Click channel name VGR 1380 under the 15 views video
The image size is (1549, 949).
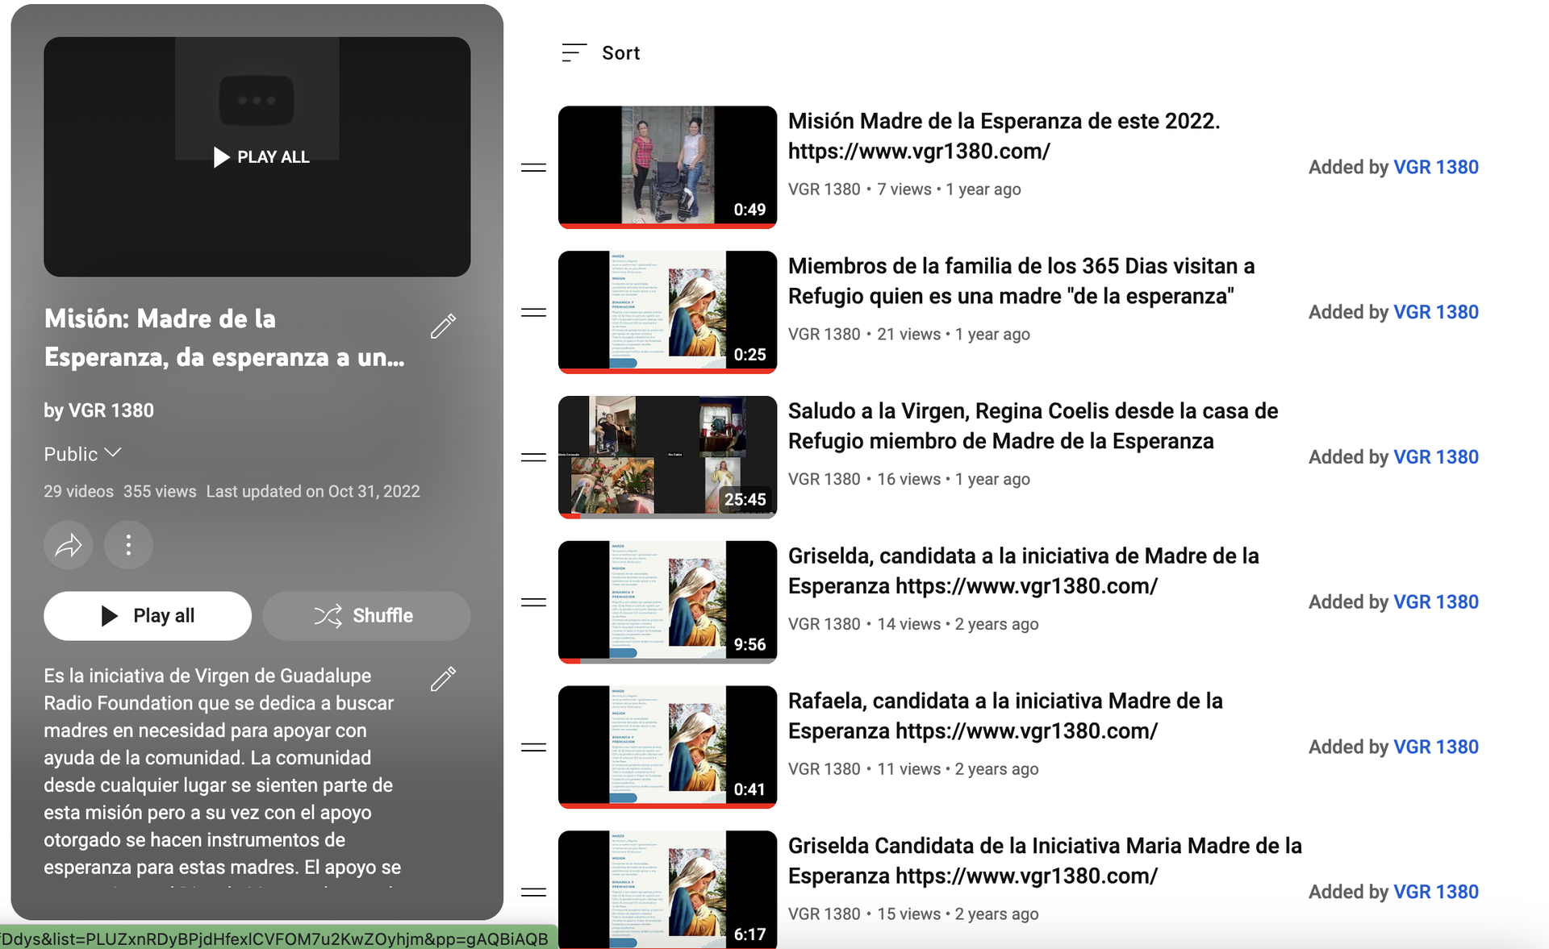tap(824, 914)
